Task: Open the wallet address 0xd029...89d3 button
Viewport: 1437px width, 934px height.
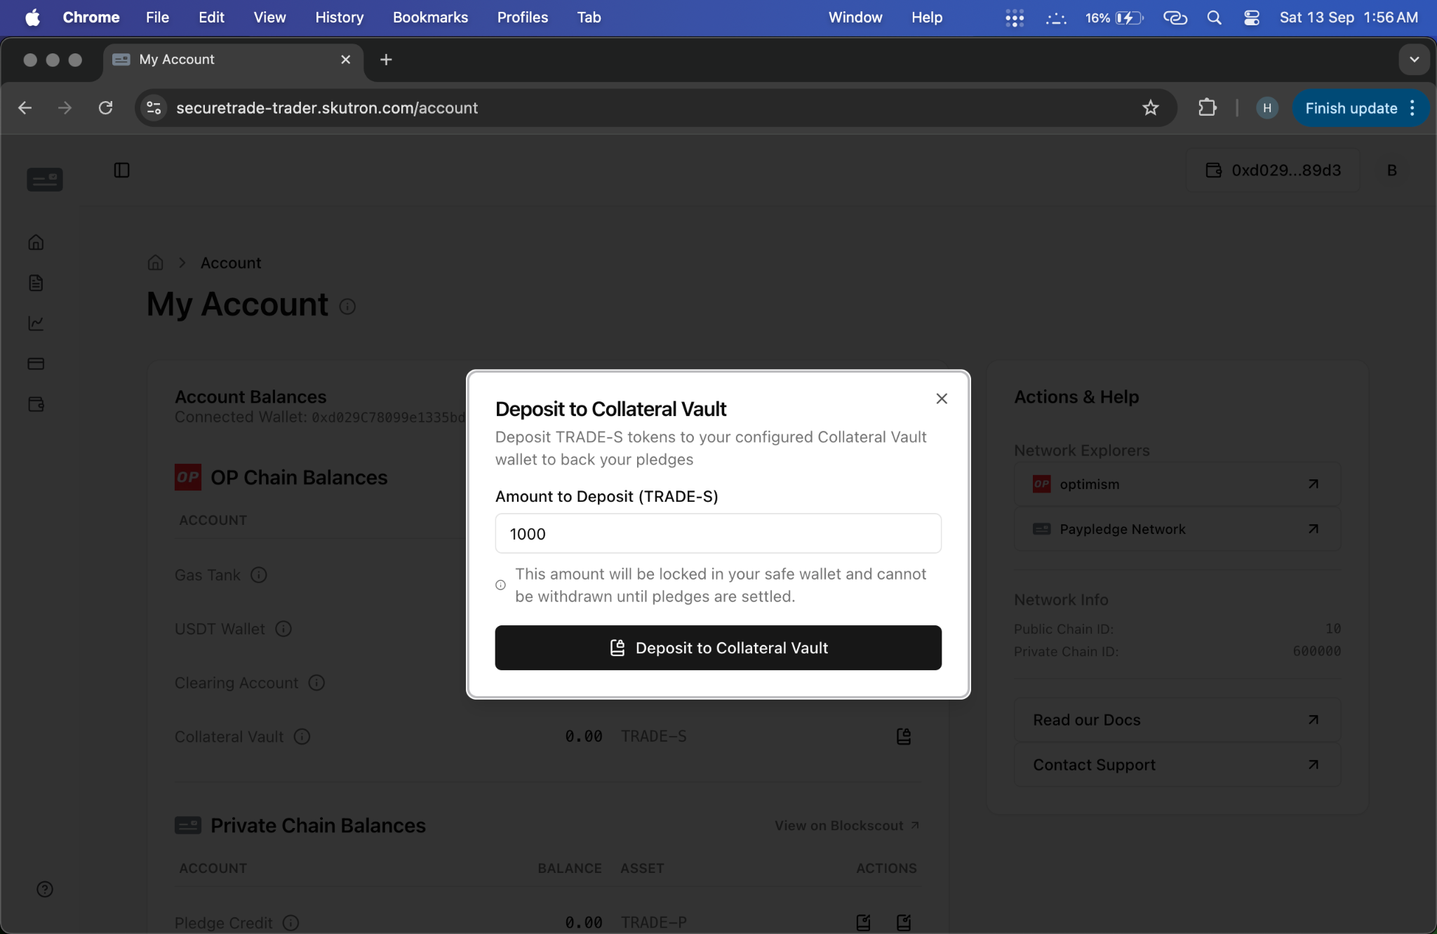Action: click(x=1273, y=170)
